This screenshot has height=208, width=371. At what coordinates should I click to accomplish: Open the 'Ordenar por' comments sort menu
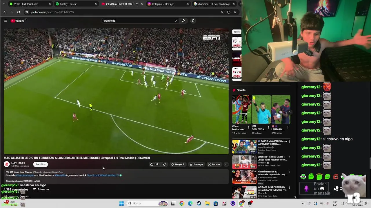pos(41,189)
